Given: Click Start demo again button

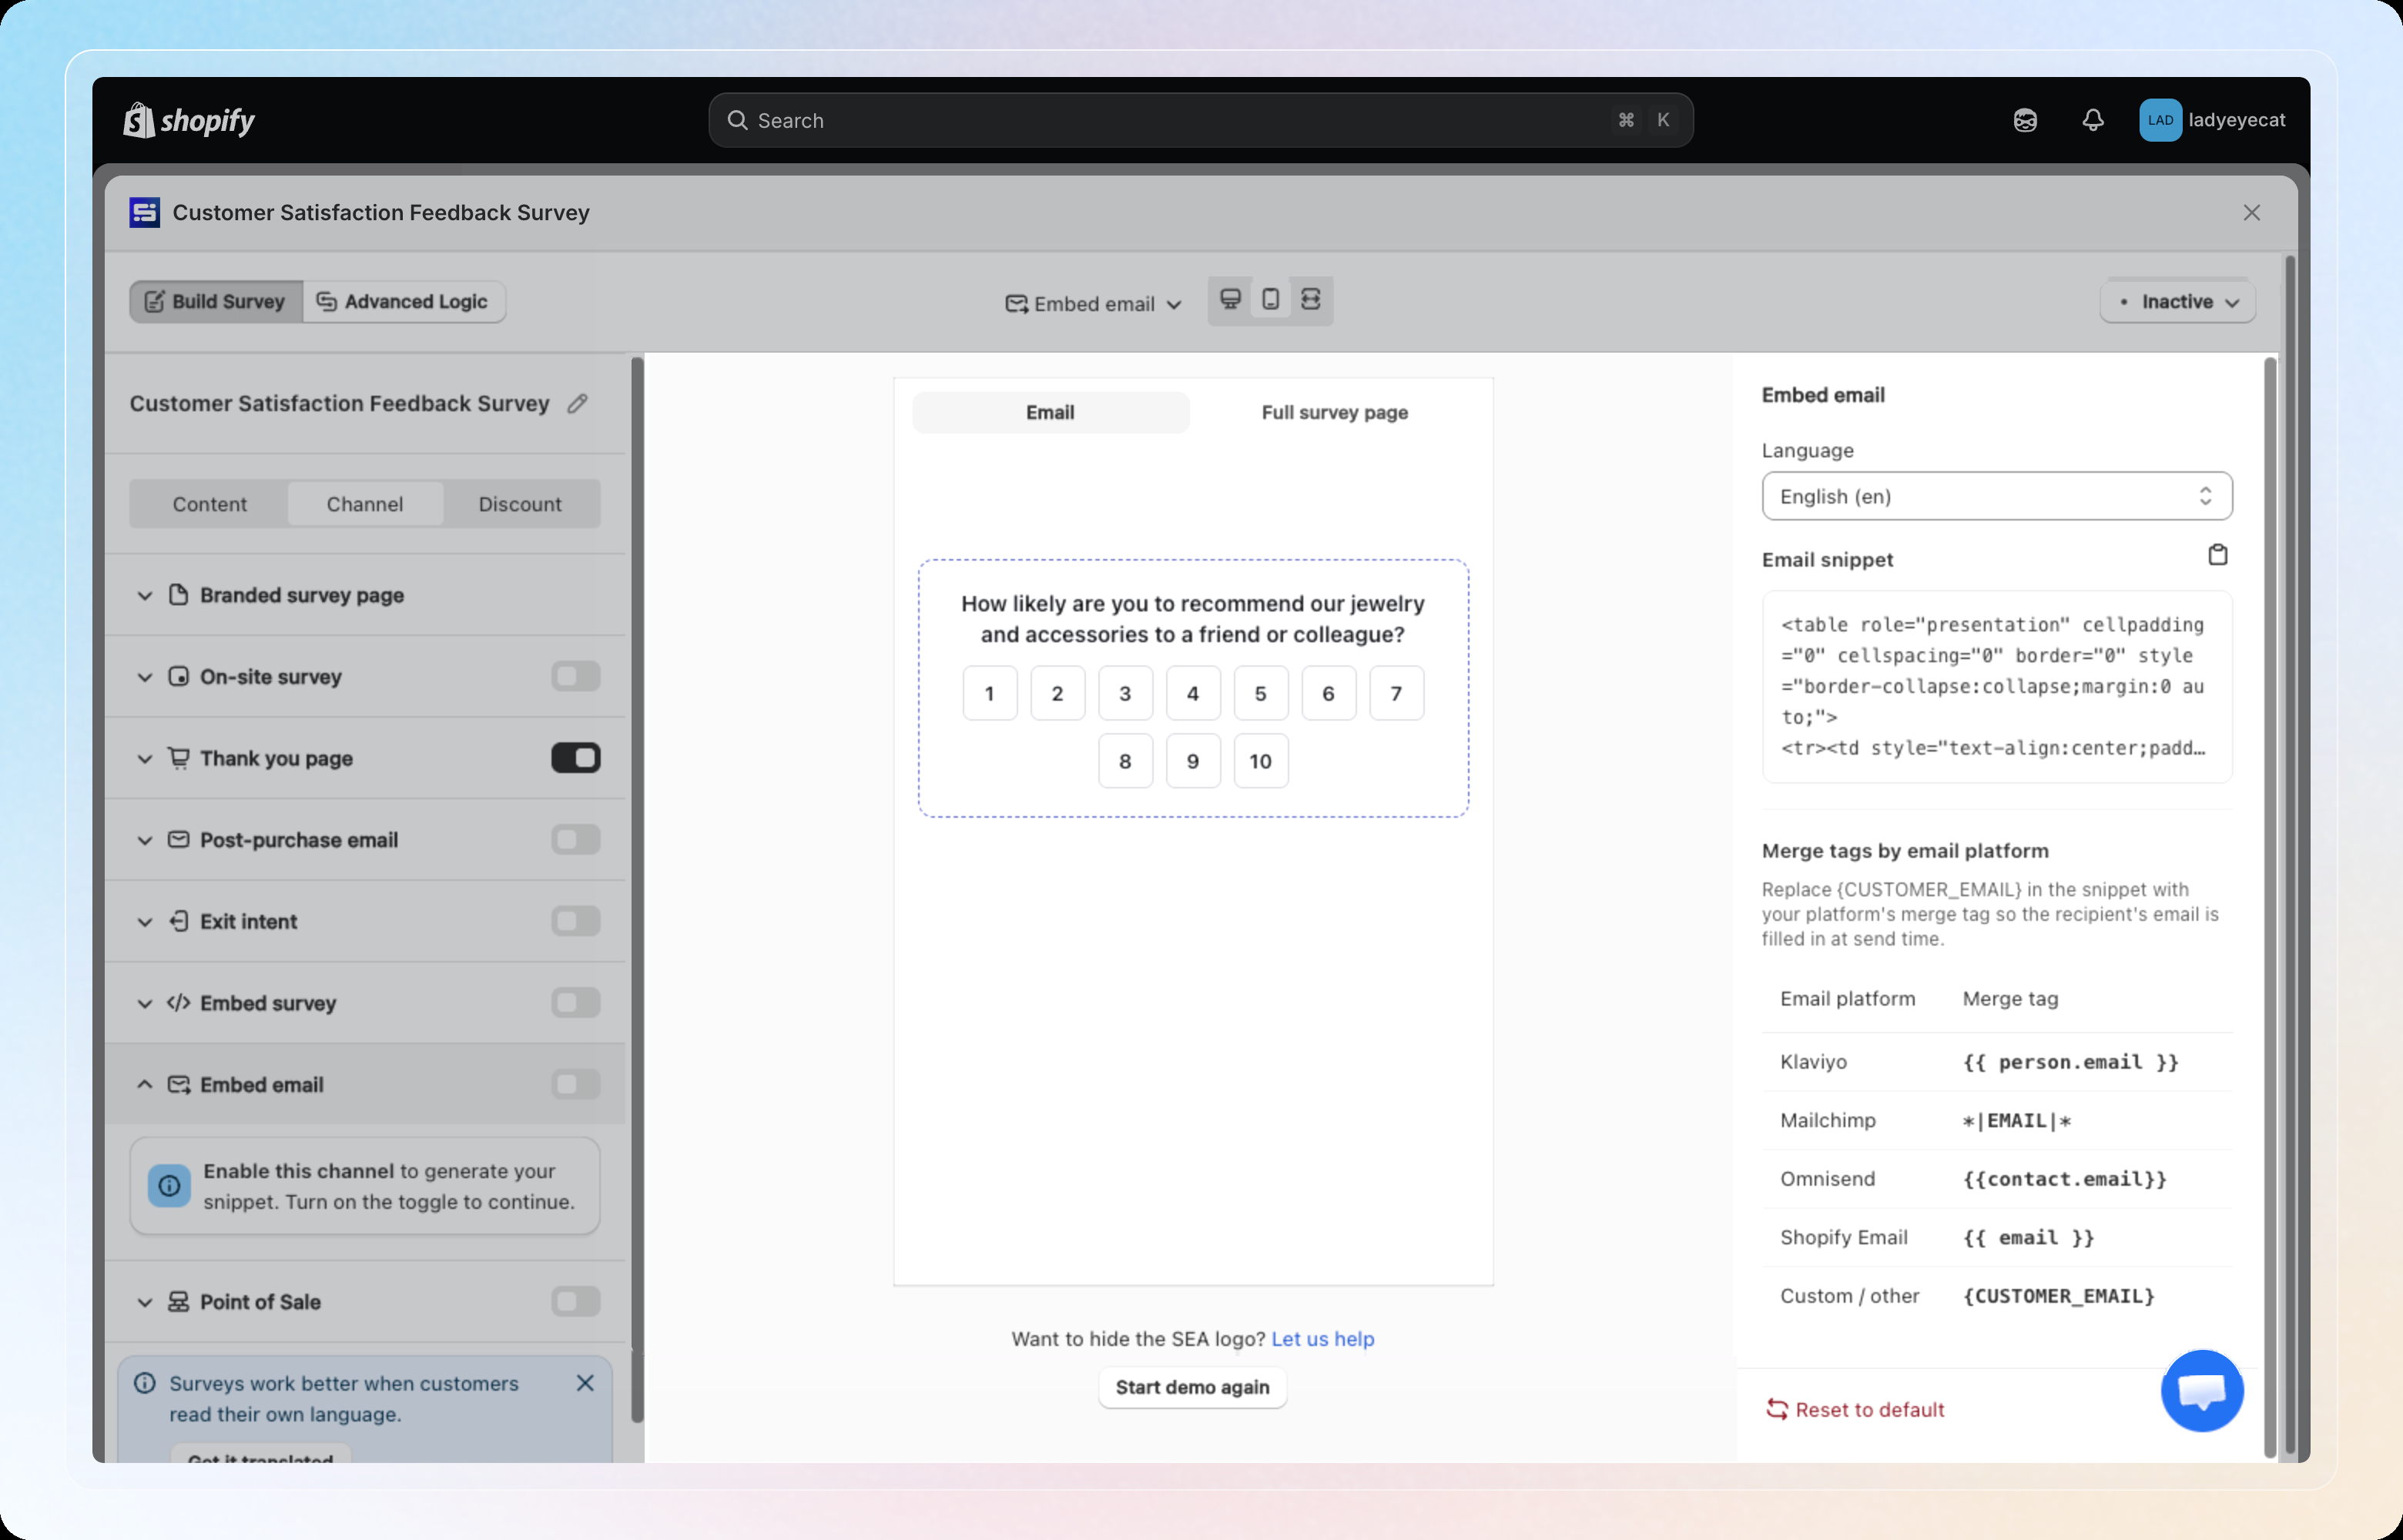Looking at the screenshot, I should pyautogui.click(x=1192, y=1387).
